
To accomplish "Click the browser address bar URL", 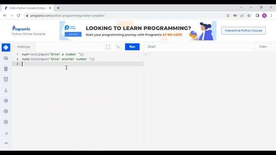I will (67, 15).
